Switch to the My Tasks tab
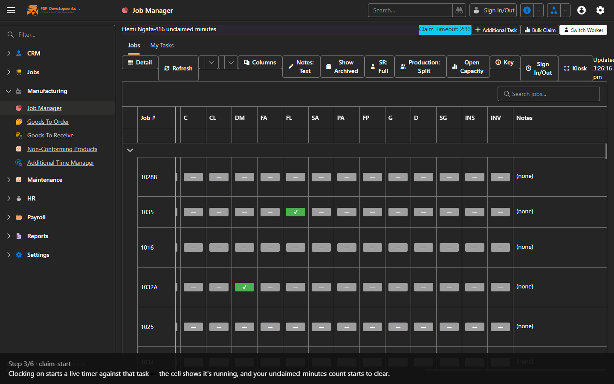Image resolution: width=614 pixels, height=384 pixels. click(162, 45)
